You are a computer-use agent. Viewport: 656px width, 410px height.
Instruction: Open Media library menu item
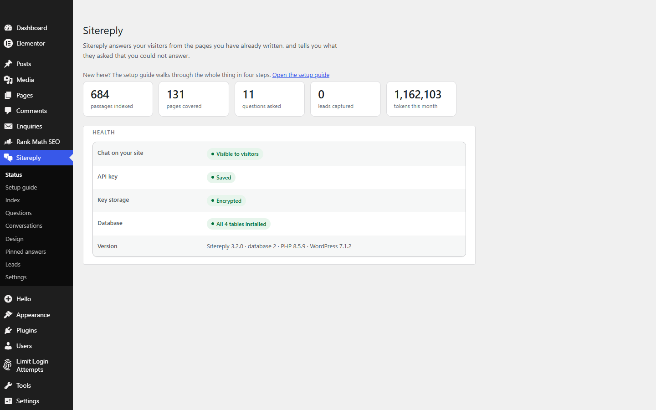pyautogui.click(x=36, y=80)
